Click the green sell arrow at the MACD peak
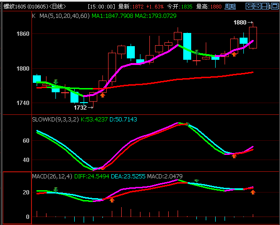The image size is (280, 225). pos(196,181)
